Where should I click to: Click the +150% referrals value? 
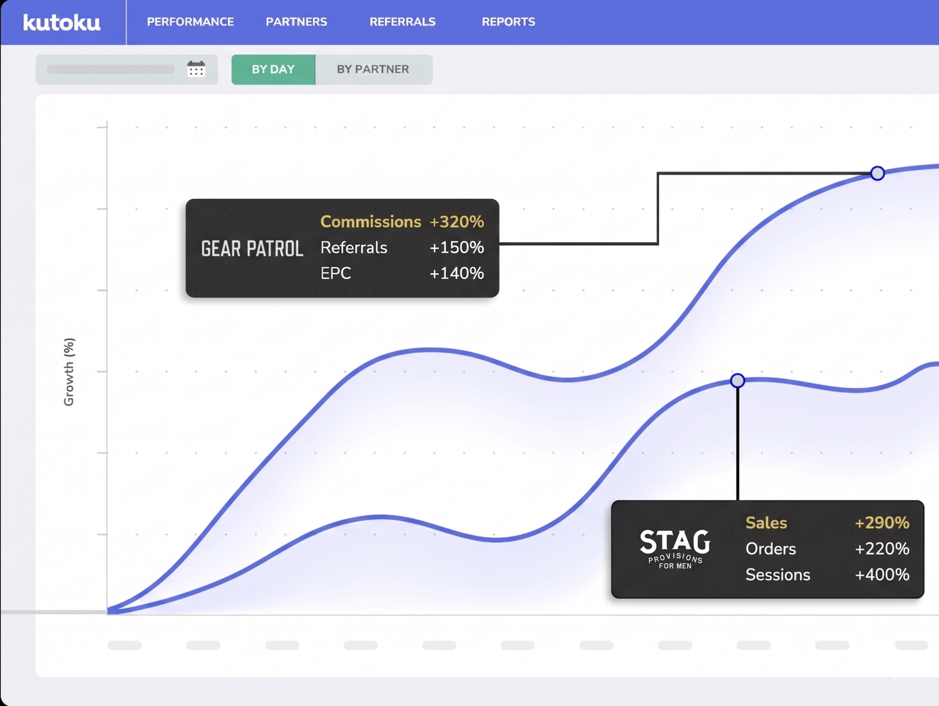point(457,248)
